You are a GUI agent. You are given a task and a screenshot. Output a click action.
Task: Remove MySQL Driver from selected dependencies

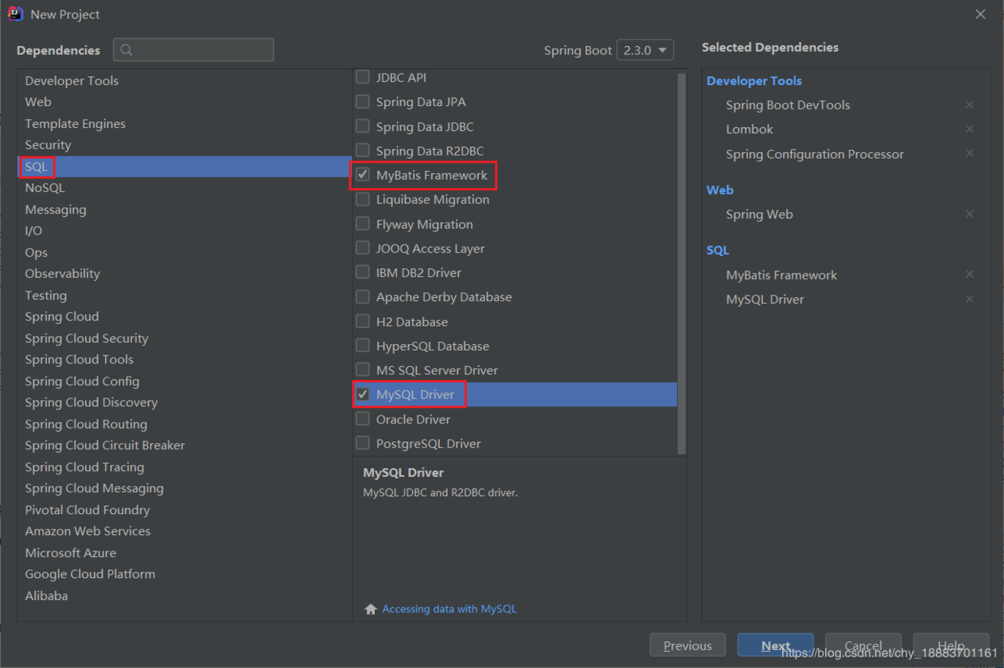coord(969,300)
